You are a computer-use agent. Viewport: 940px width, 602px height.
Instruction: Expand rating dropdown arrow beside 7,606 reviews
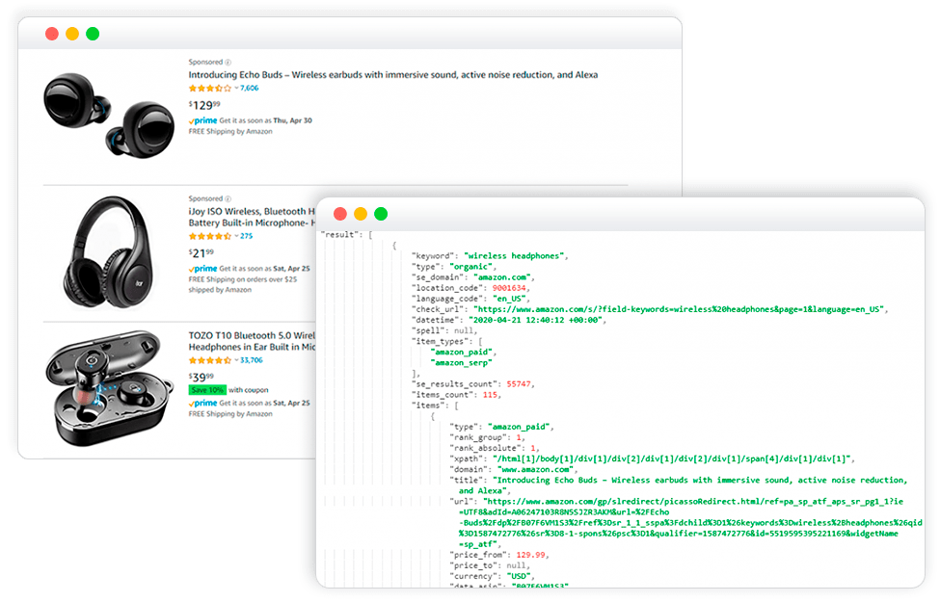[236, 88]
